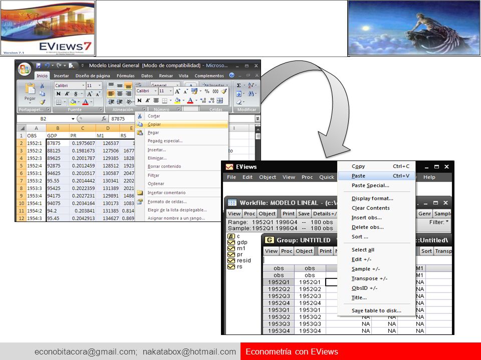
Task: Click the fx insert function button
Action: coord(104,118)
